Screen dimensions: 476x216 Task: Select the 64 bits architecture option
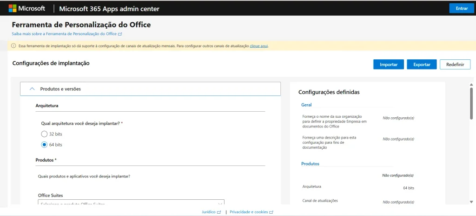[44, 145]
